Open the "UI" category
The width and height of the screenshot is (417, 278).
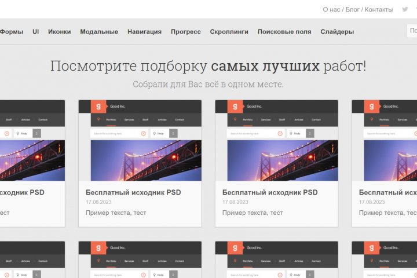[x=36, y=32]
